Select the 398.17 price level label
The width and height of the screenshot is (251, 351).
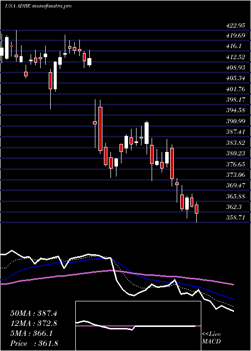coord(235,100)
